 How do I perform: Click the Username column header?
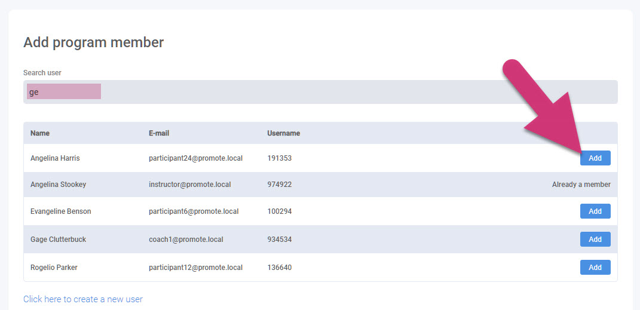click(x=283, y=133)
